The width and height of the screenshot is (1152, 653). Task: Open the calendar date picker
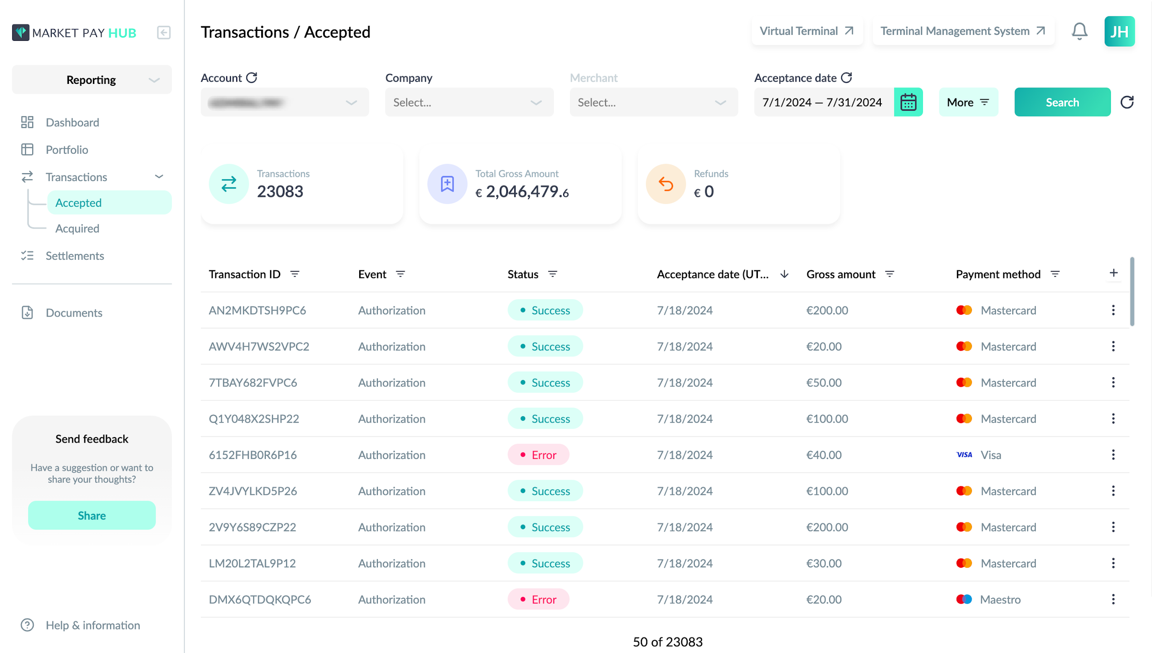(x=908, y=102)
